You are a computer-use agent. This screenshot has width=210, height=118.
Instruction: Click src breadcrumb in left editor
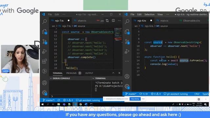[x=53, y=26]
